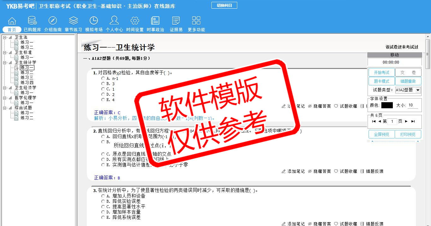Open the 试题类型 A1A2型题 dropdown

pos(418,90)
